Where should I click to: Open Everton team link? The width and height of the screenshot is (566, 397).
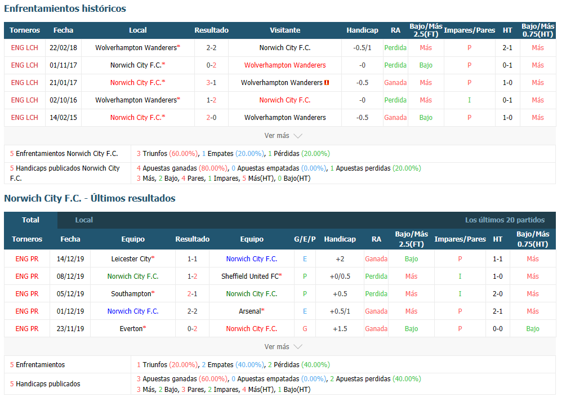[x=131, y=329]
